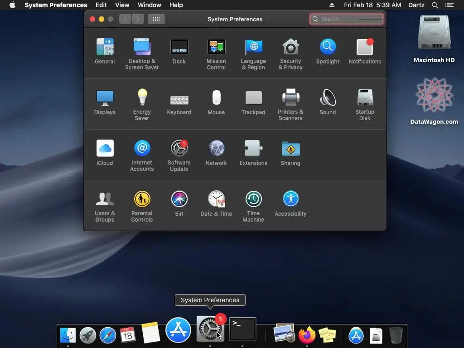The width and height of the screenshot is (464, 348).
Task: Open Mission Control preferences
Action: click(216, 54)
